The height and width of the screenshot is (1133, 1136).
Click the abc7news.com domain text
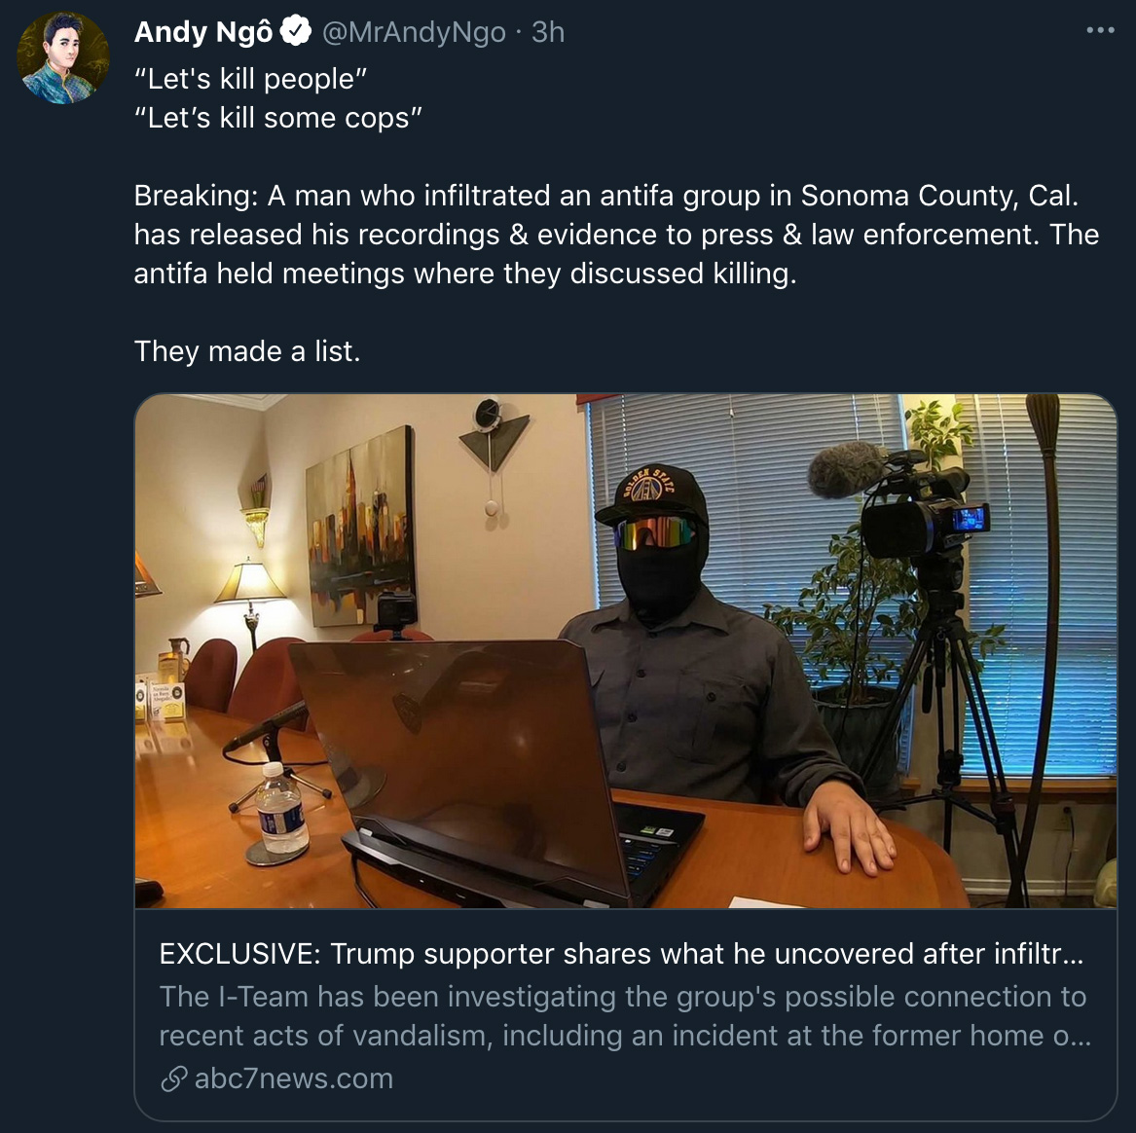tap(293, 1078)
